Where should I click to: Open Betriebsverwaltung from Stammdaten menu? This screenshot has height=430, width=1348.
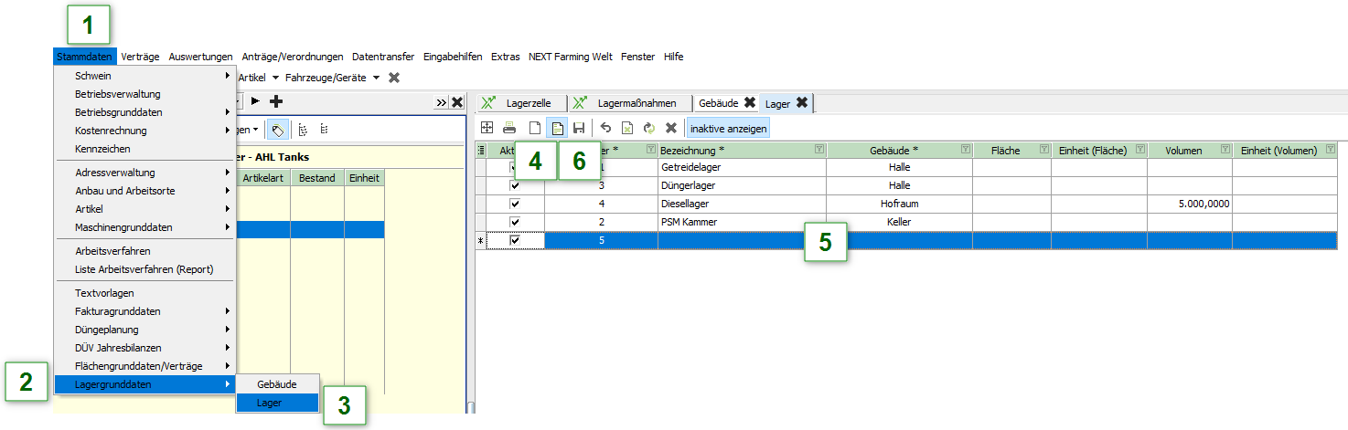pyautogui.click(x=118, y=94)
